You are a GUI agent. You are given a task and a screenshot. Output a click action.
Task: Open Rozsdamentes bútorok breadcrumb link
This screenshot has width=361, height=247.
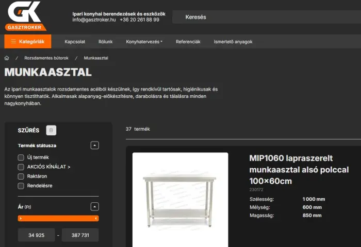[x=46, y=58]
